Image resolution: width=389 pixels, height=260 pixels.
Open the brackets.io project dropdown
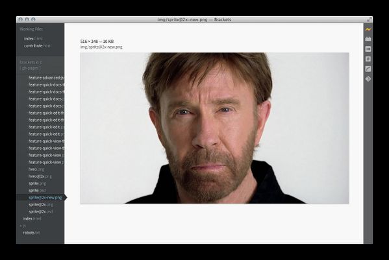pos(31,62)
